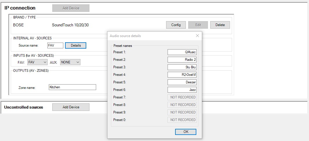Click Preset 0 NOT RECORDED field

click(182, 120)
